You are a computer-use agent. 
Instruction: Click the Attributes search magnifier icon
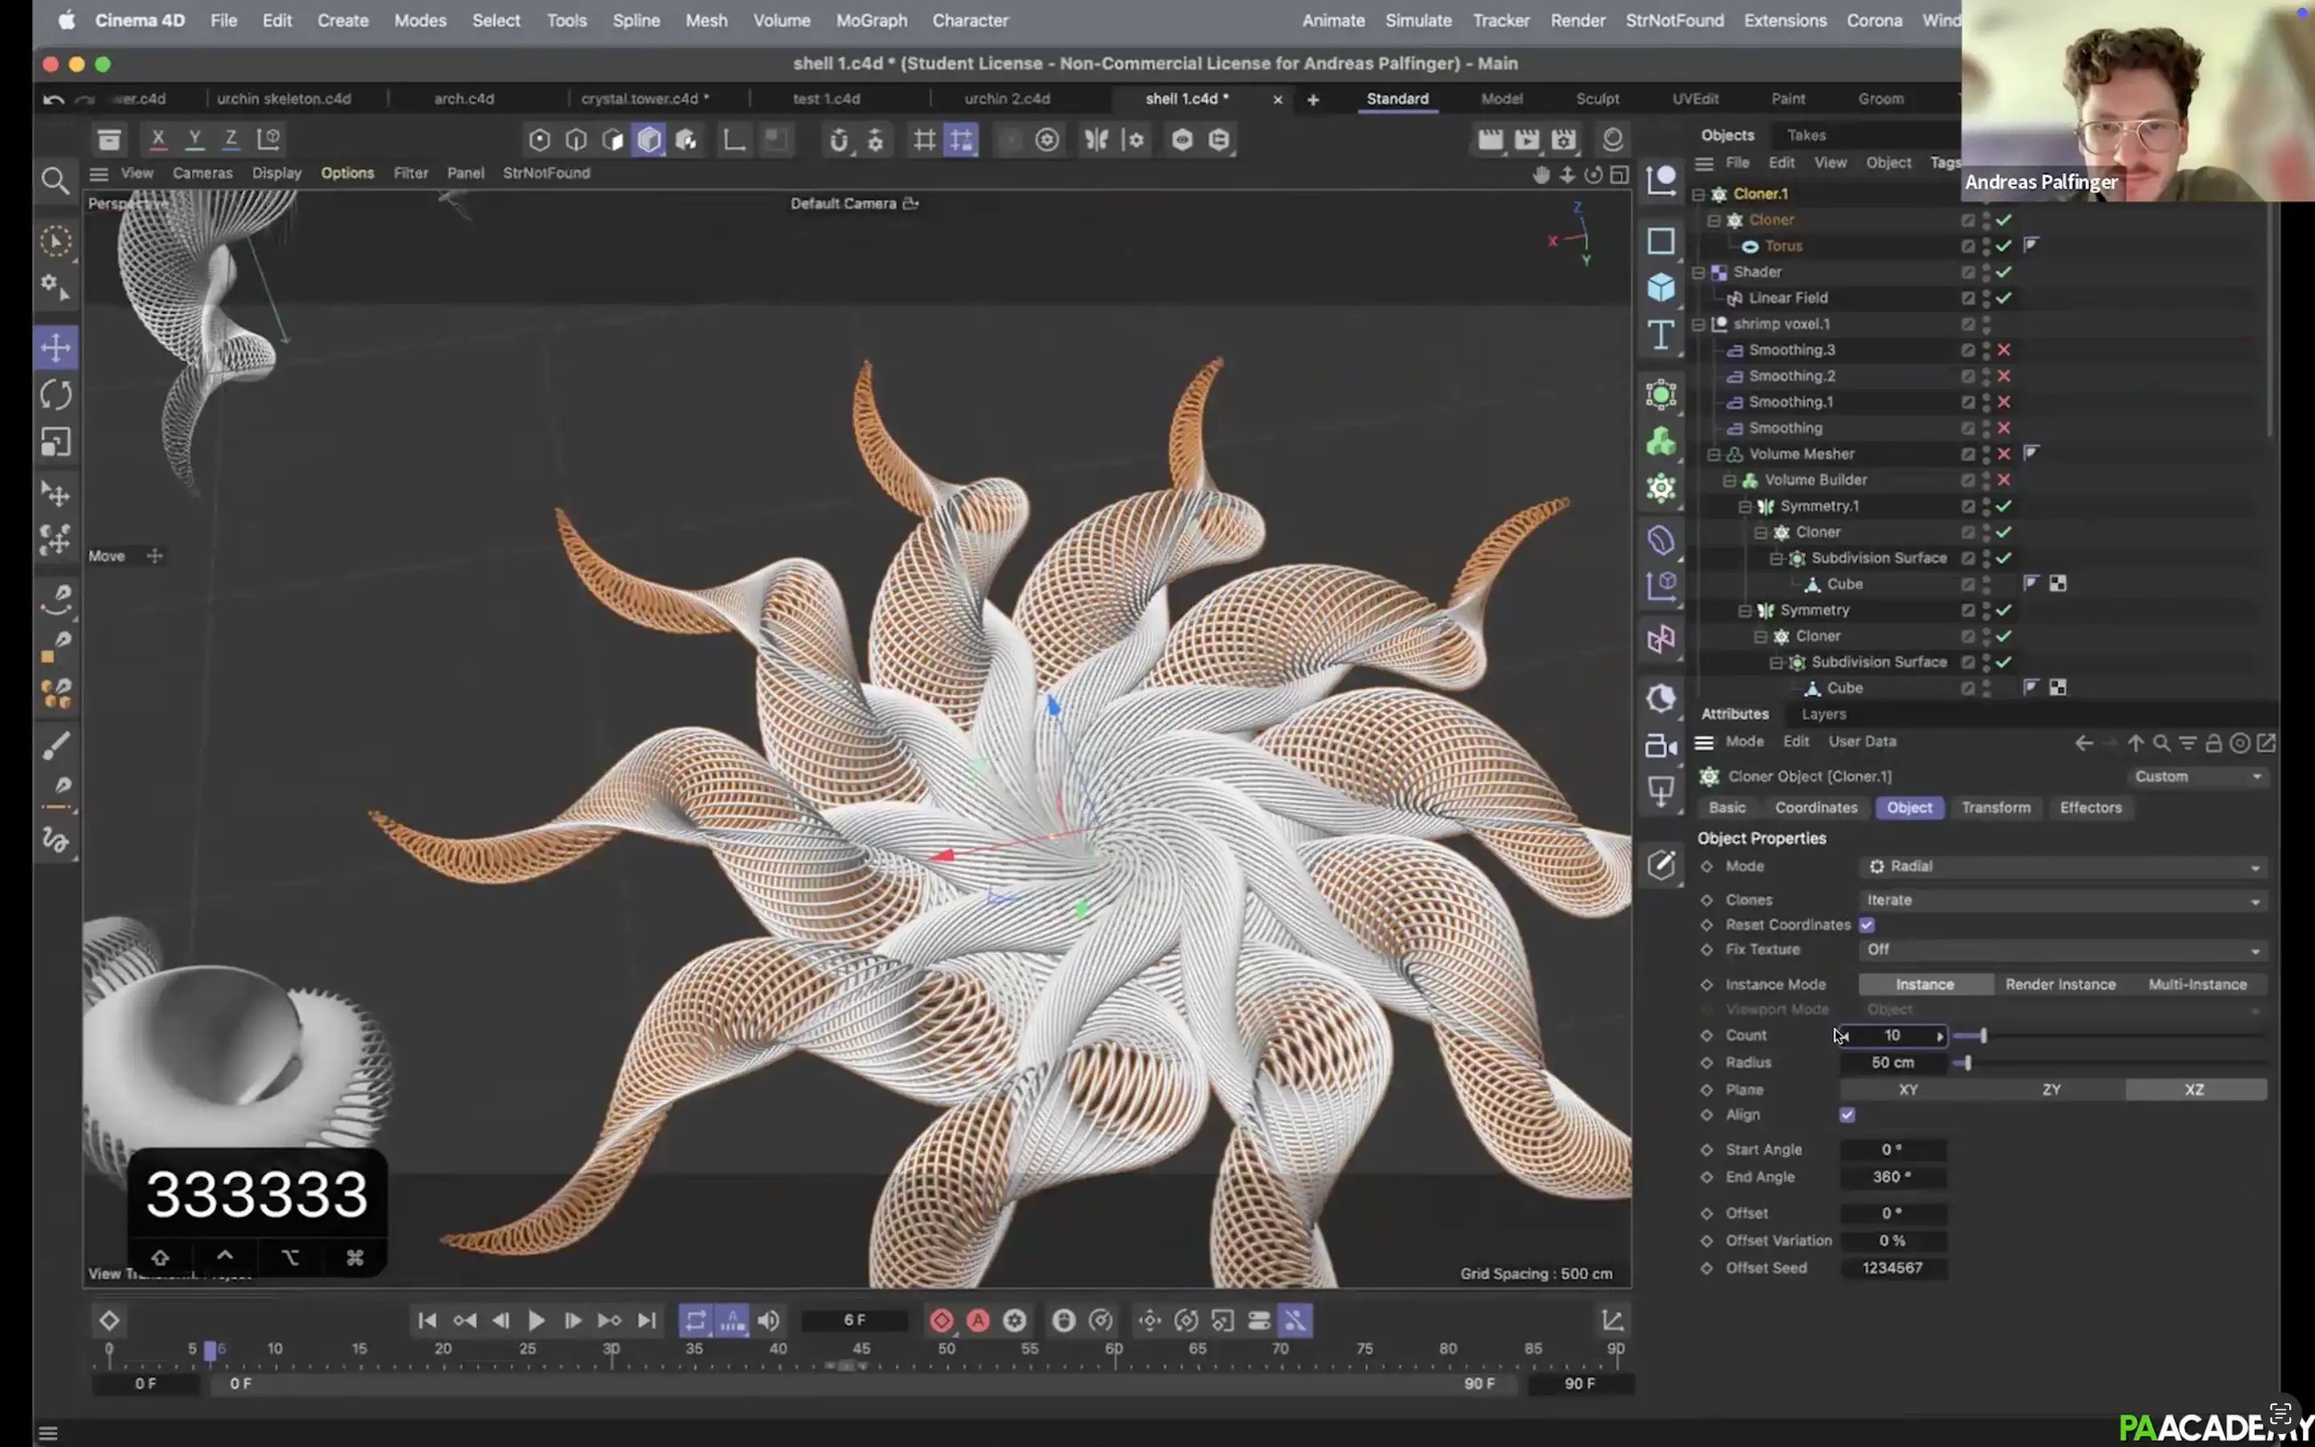pos(2161,743)
